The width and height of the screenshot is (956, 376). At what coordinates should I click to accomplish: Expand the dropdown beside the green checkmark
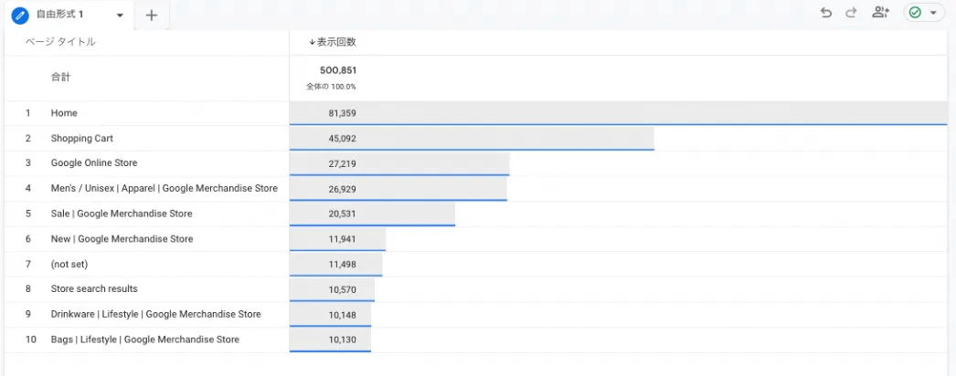933,13
